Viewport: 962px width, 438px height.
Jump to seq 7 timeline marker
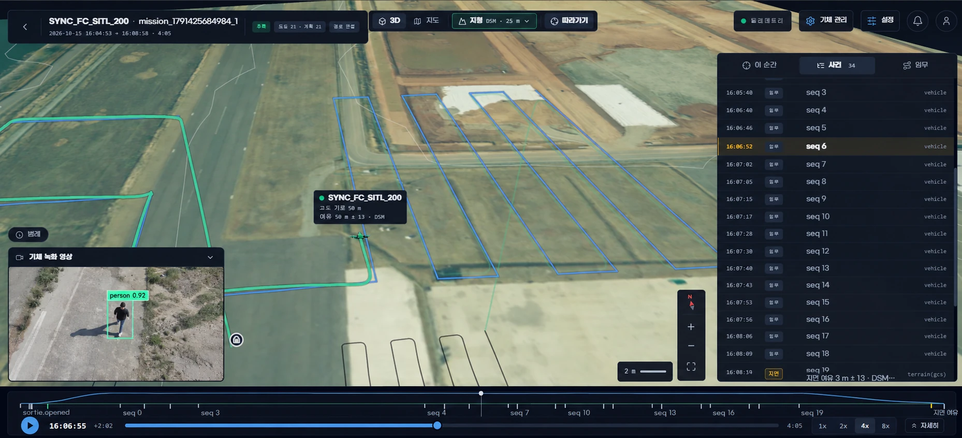click(x=519, y=413)
